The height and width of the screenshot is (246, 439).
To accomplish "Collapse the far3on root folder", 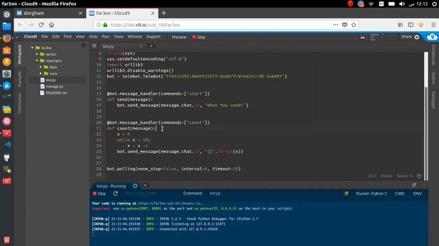I will (x=32, y=48).
